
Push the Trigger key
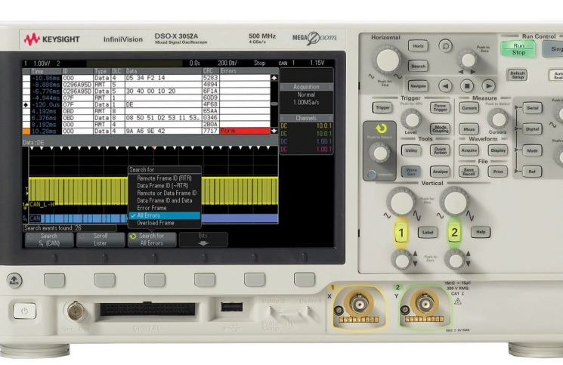(x=382, y=107)
